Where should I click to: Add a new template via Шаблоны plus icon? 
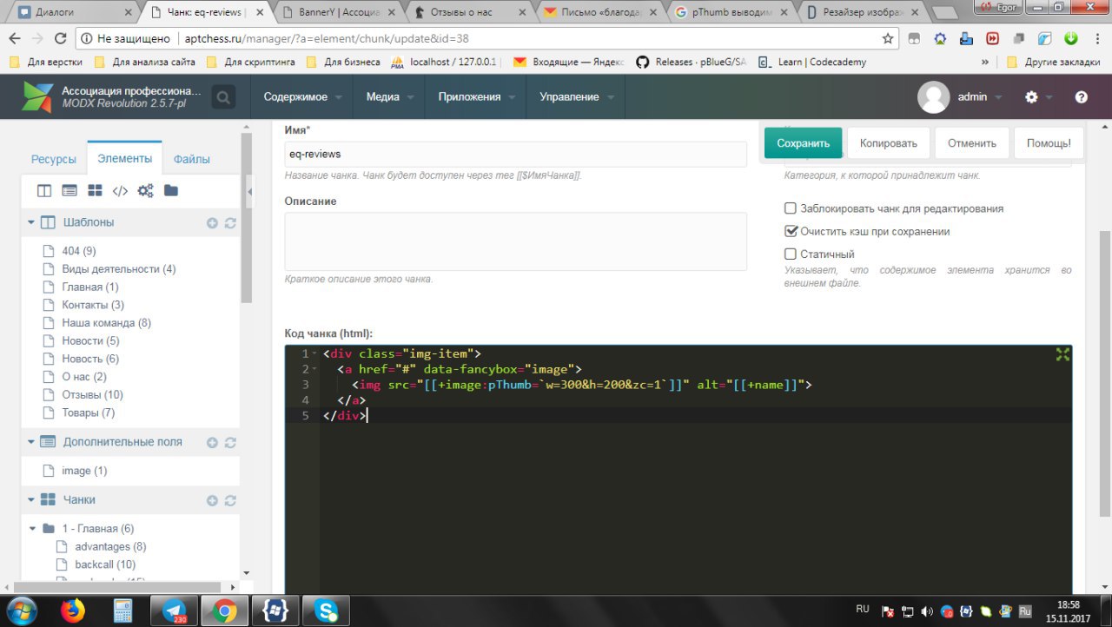212,223
